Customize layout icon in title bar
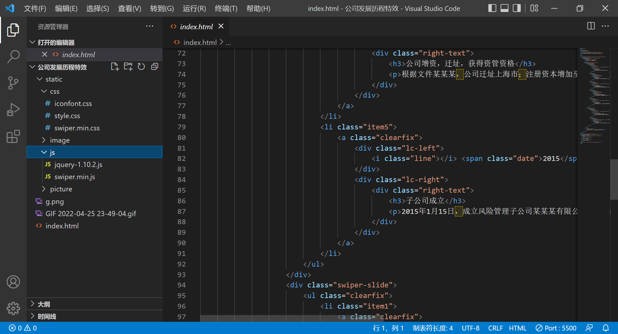Image resolution: width=618 pixels, height=334 pixels. pyautogui.click(x=534, y=8)
